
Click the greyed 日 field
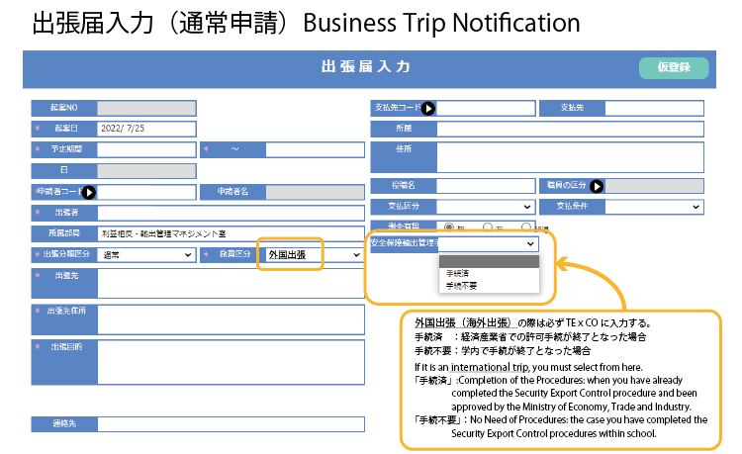click(x=146, y=171)
